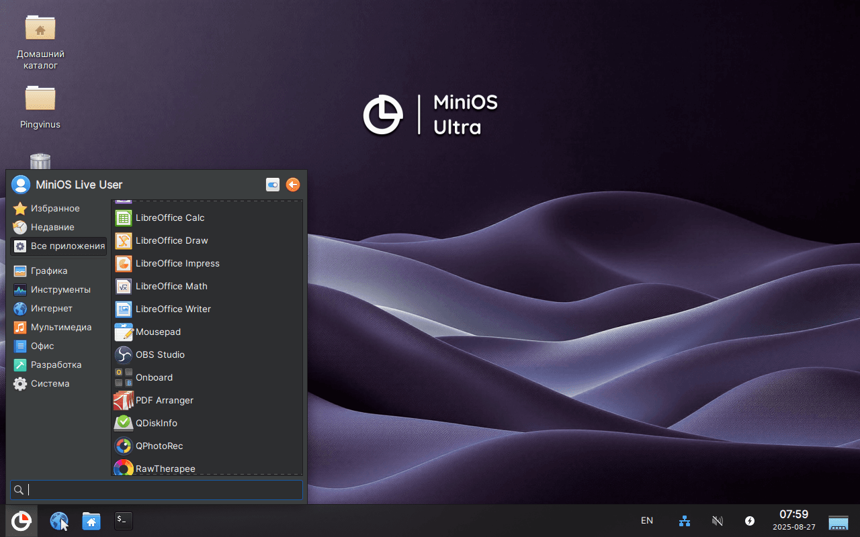
Task: Start OBS Studio
Action: 159,354
